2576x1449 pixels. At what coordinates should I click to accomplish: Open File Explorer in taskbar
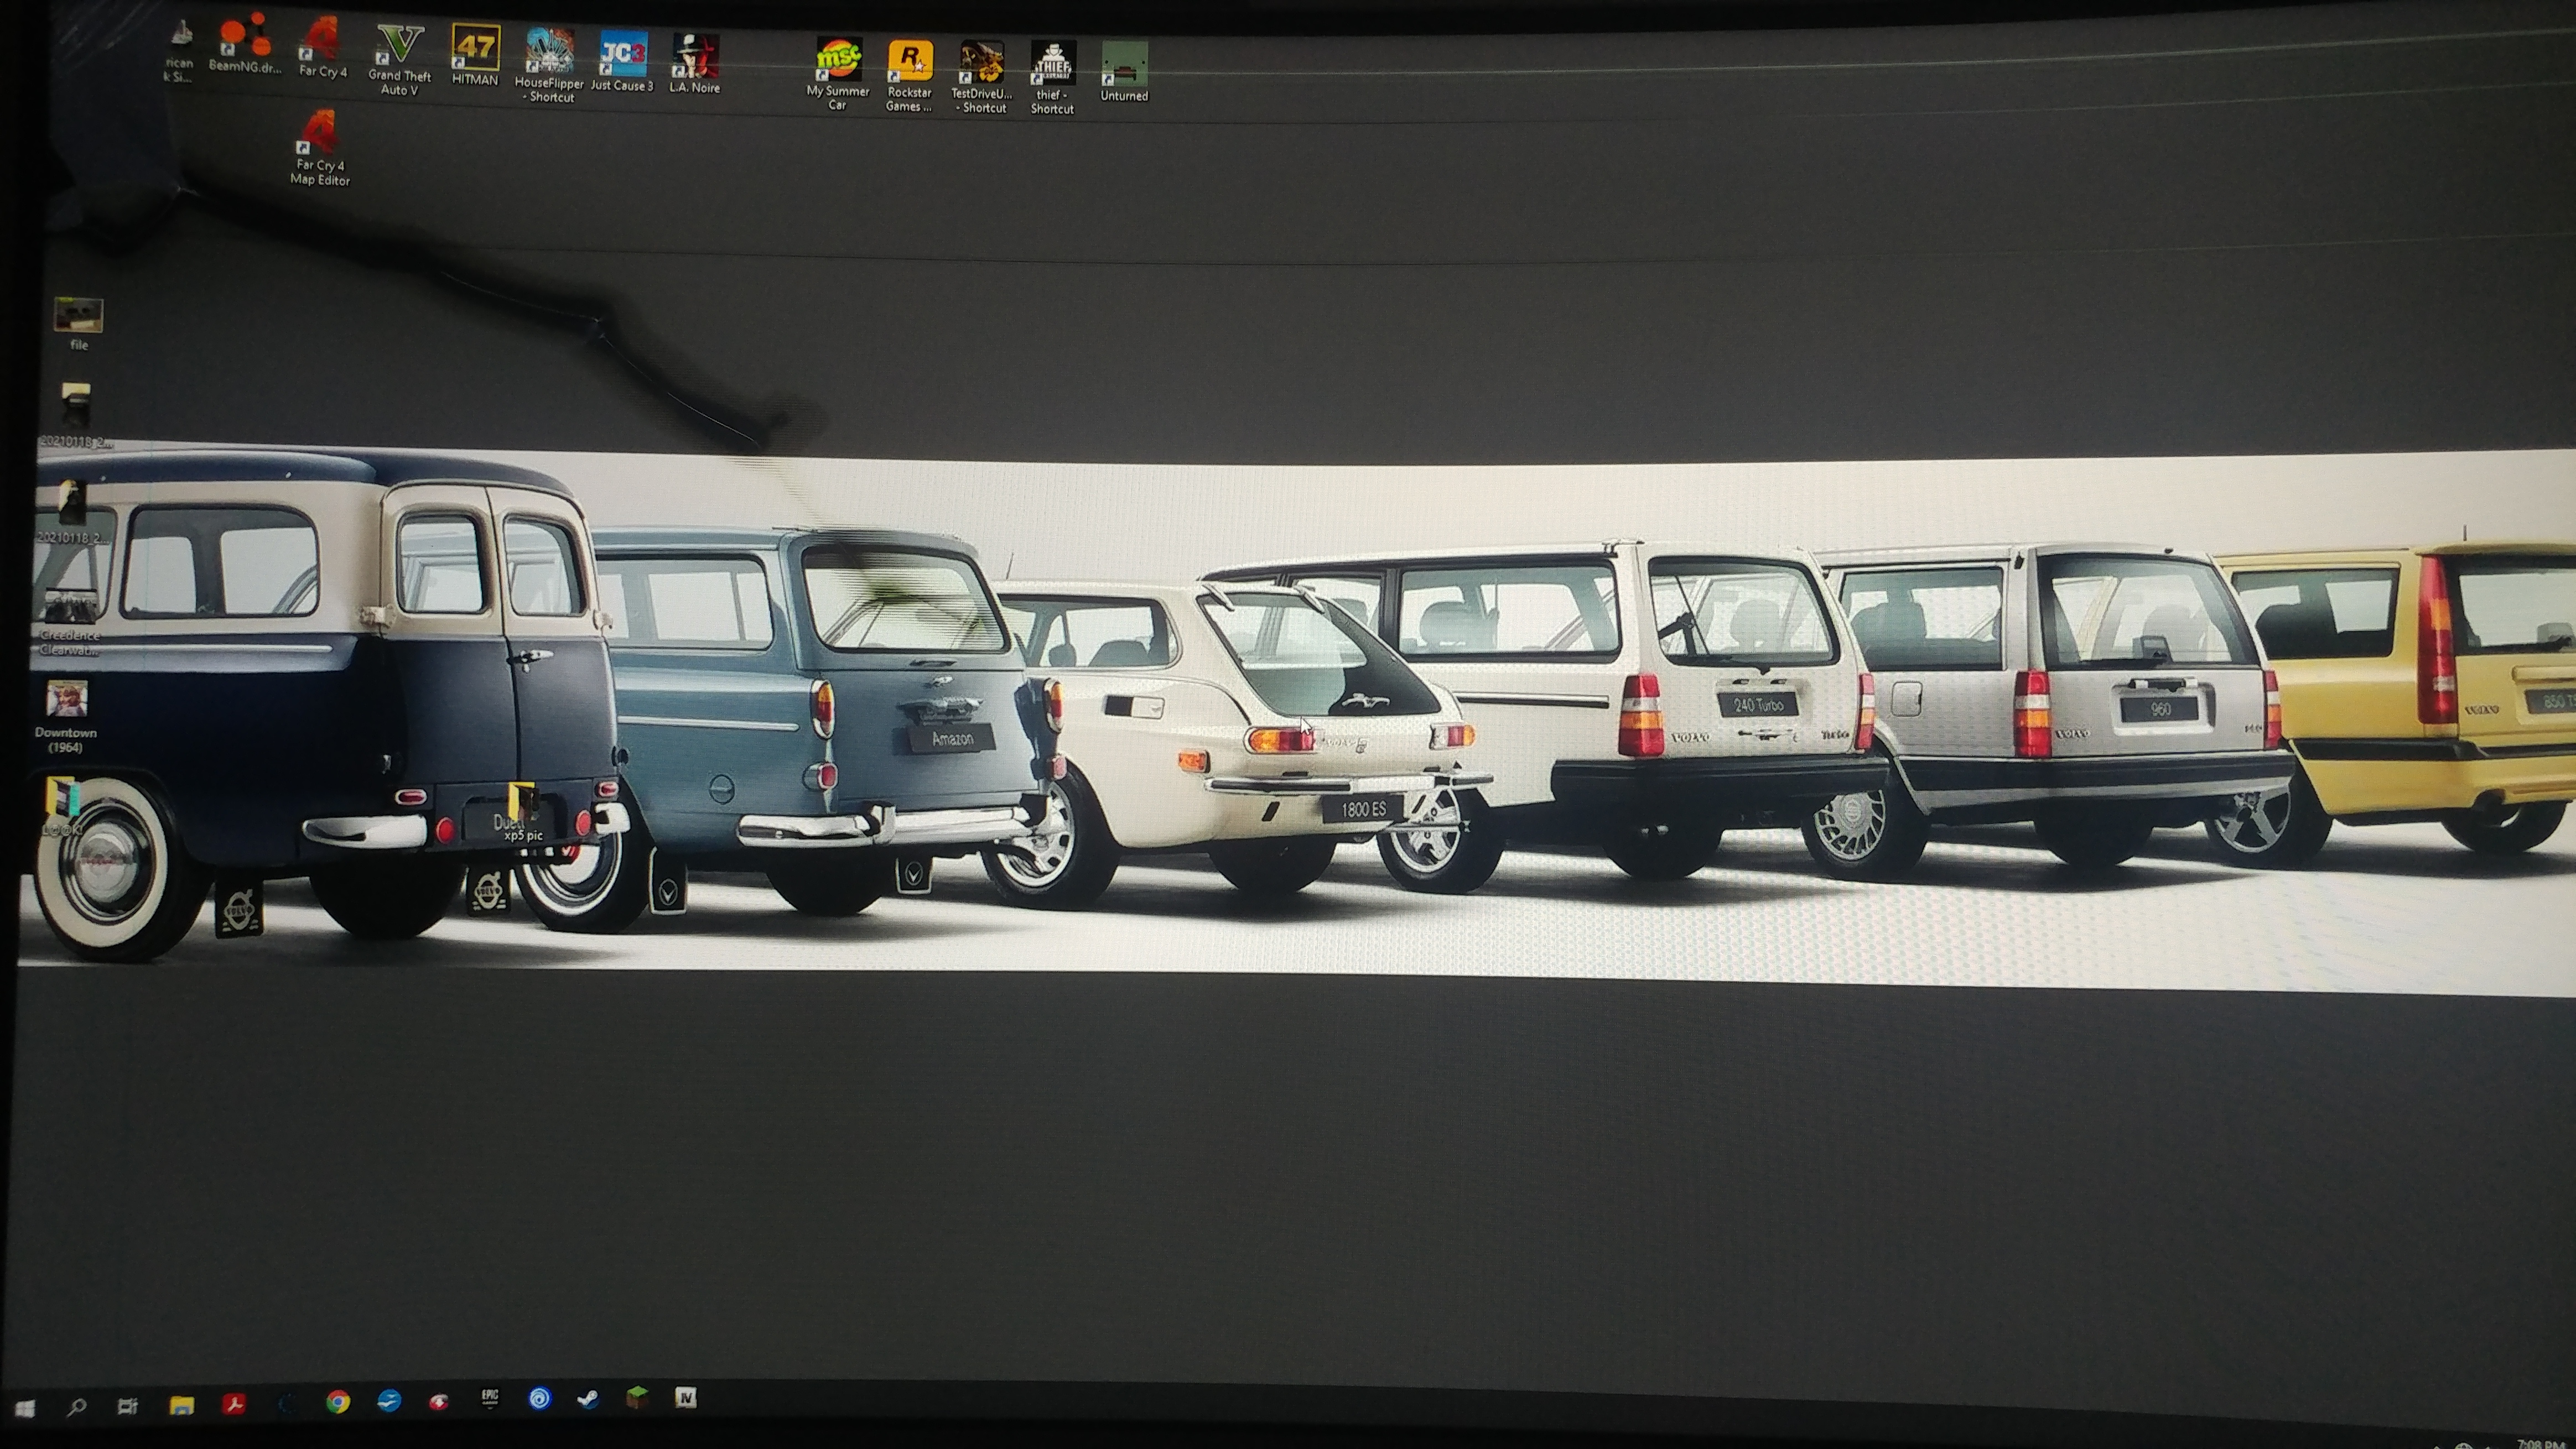tap(181, 1405)
